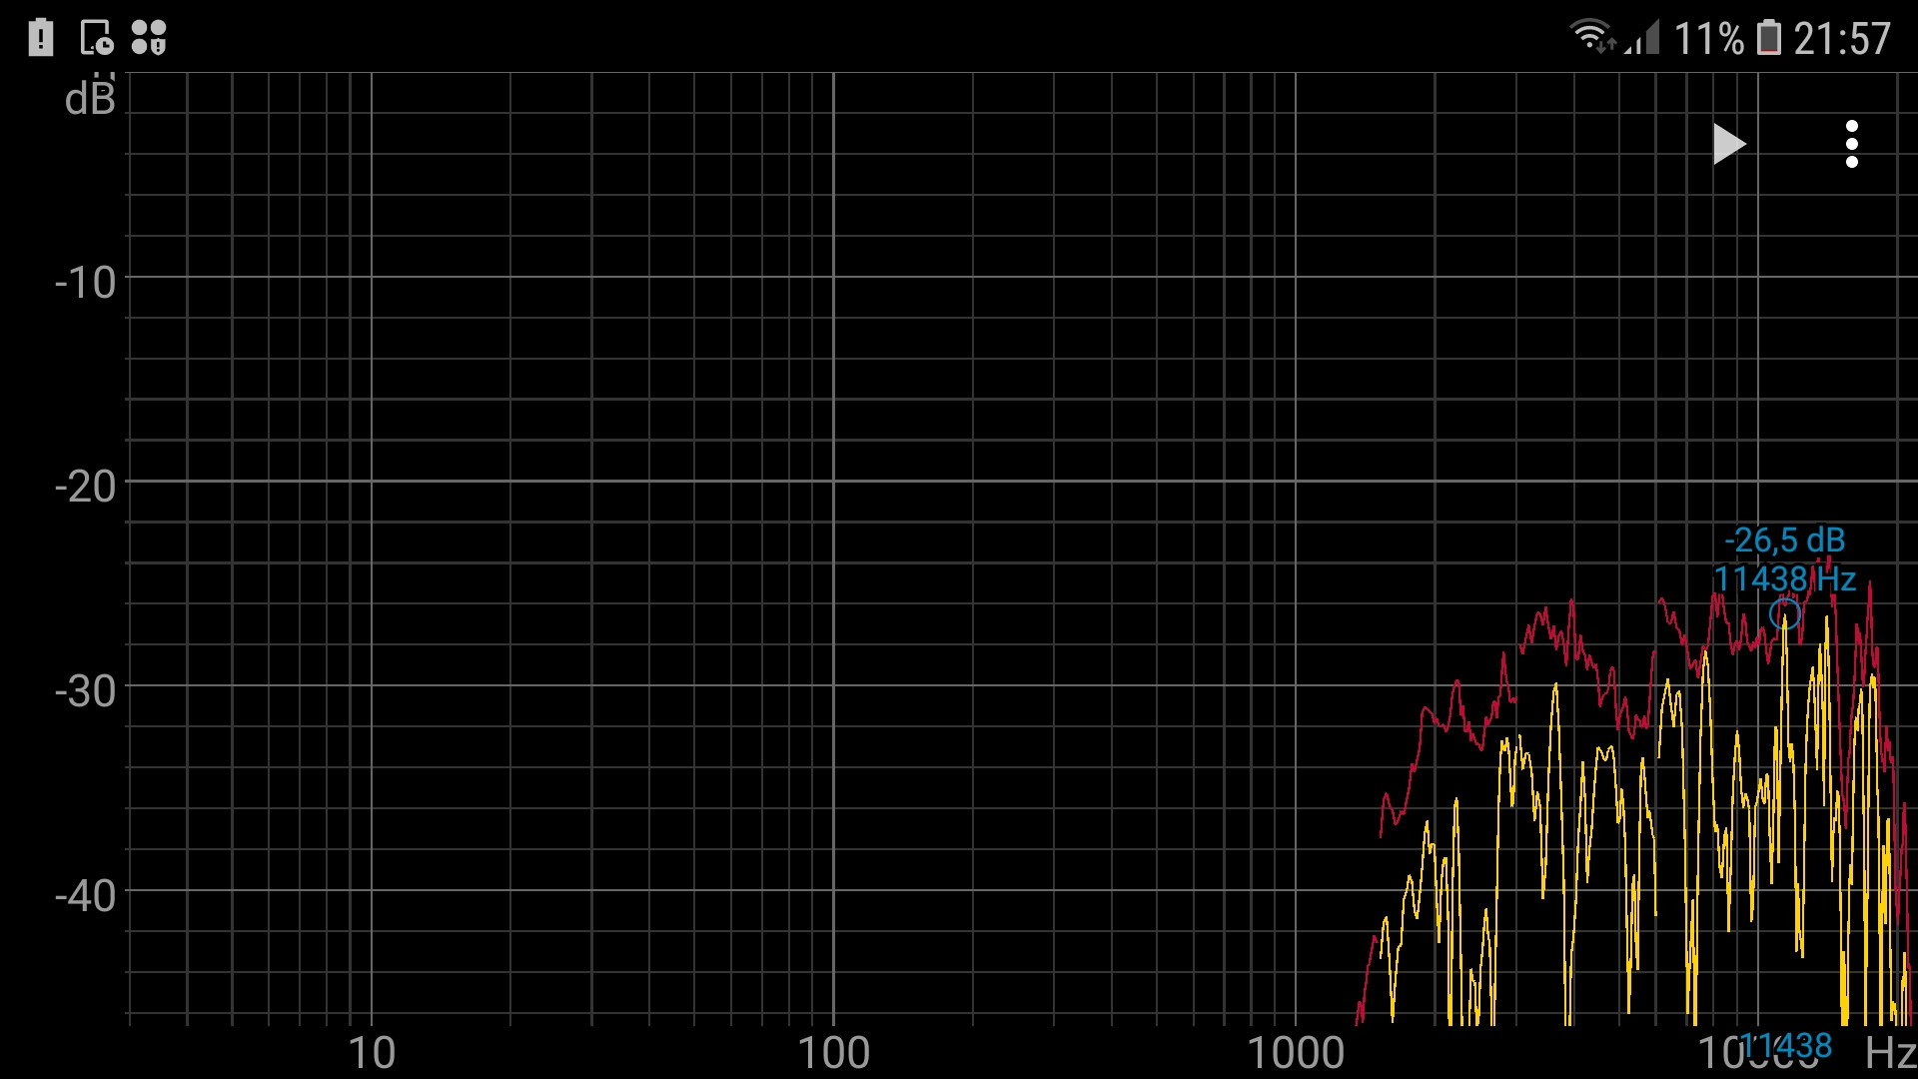This screenshot has width=1918, height=1079.
Task: Tap the -20 label on the dB axis
Action: coord(86,487)
